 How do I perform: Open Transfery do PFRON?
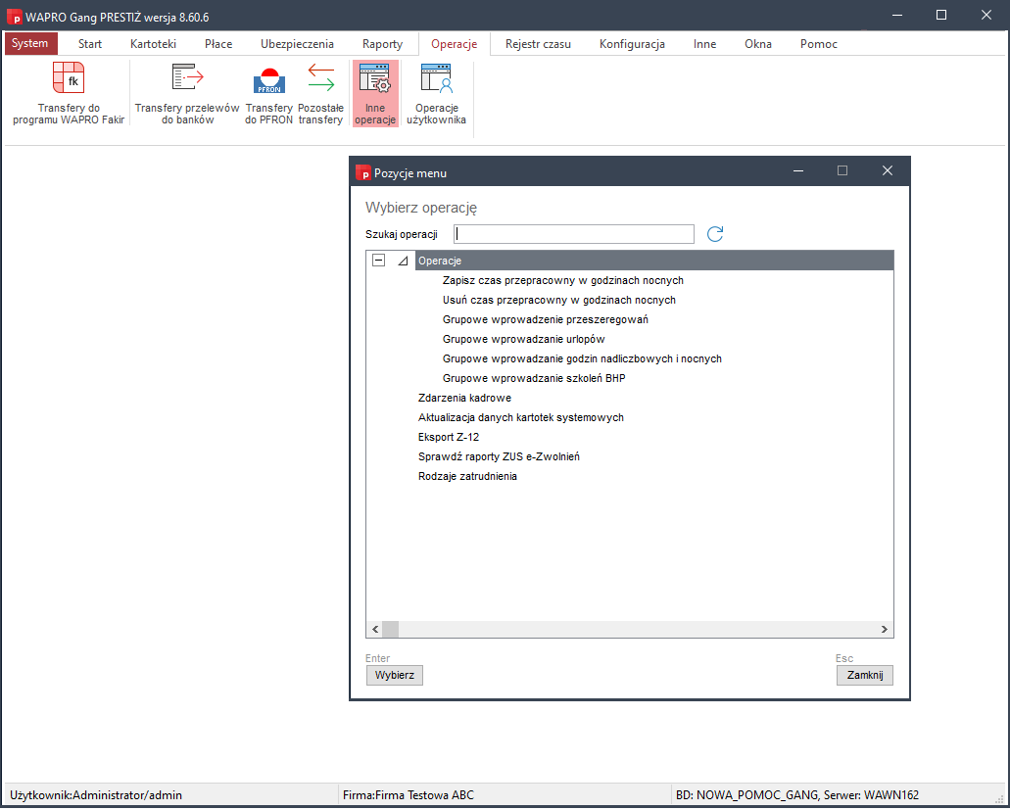(x=268, y=94)
